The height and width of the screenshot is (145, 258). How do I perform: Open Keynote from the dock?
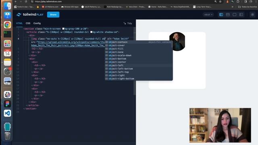coord(7,15)
